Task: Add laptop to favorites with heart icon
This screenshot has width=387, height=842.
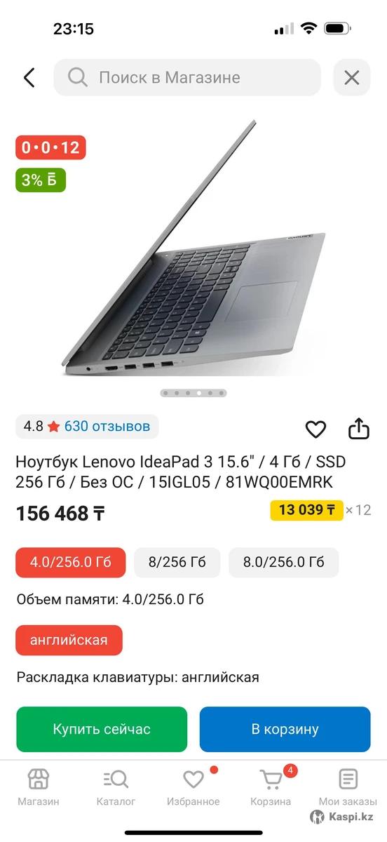Action: tap(316, 429)
